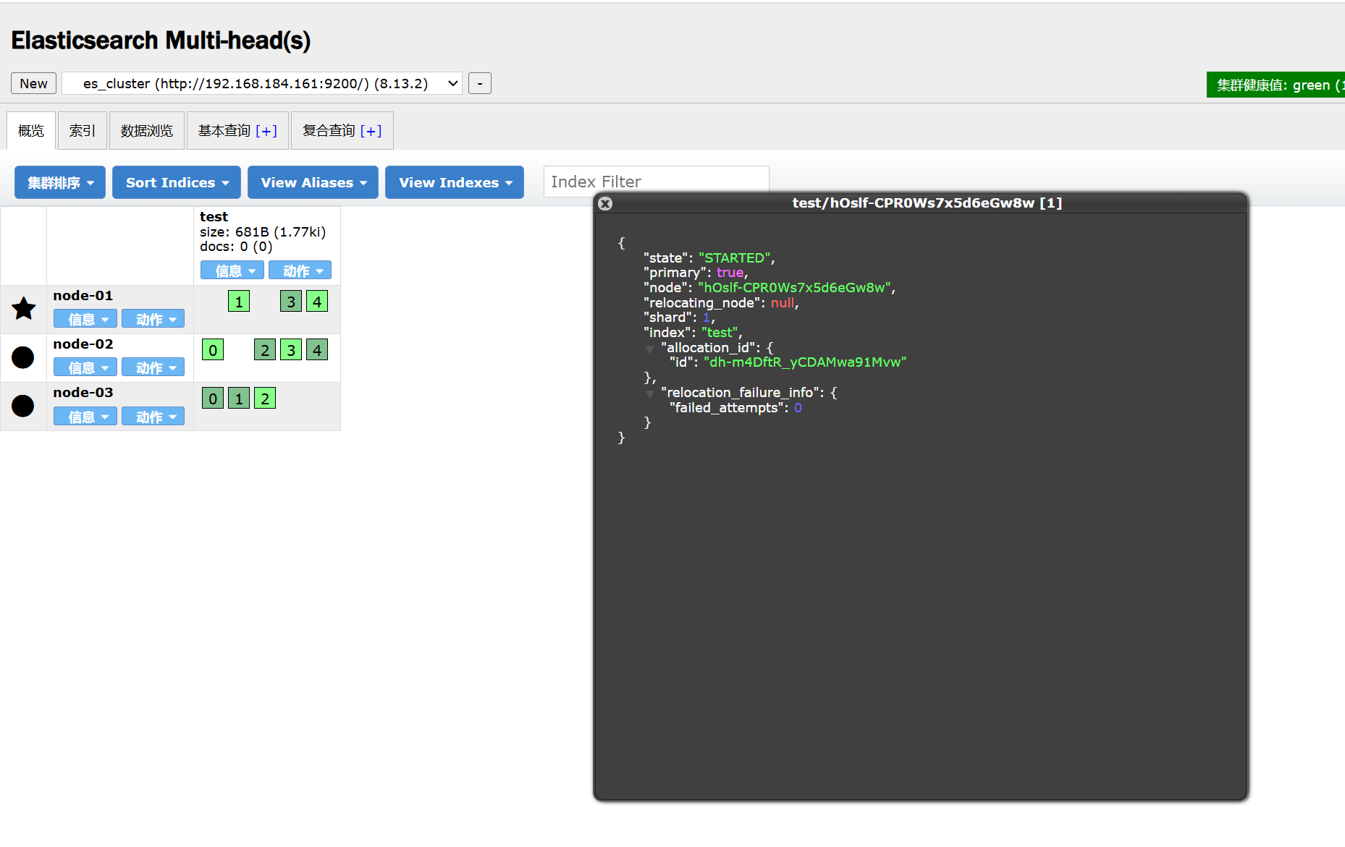
Task: Open the 动作 menu for node-03
Action: pos(153,417)
